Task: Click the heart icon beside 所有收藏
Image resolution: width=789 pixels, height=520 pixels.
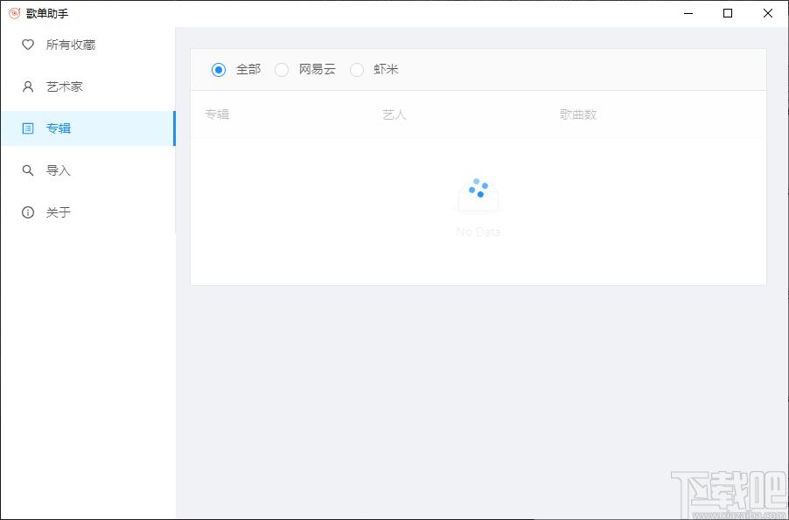Action: click(28, 45)
